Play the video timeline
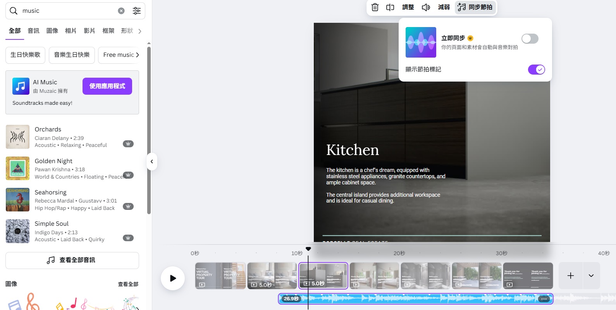This screenshot has width=616, height=310. click(173, 278)
